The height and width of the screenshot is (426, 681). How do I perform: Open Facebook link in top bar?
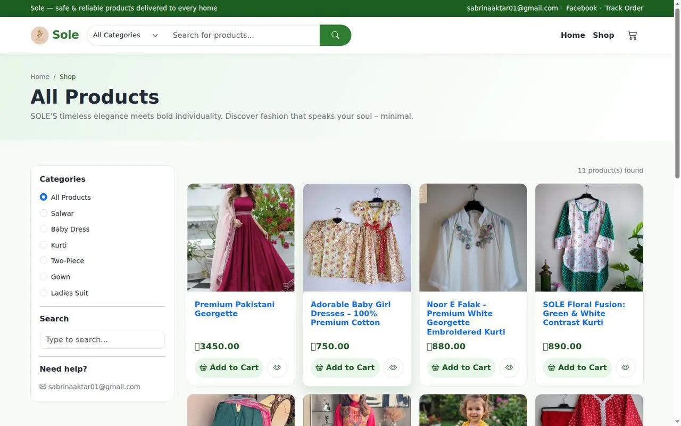click(x=581, y=8)
